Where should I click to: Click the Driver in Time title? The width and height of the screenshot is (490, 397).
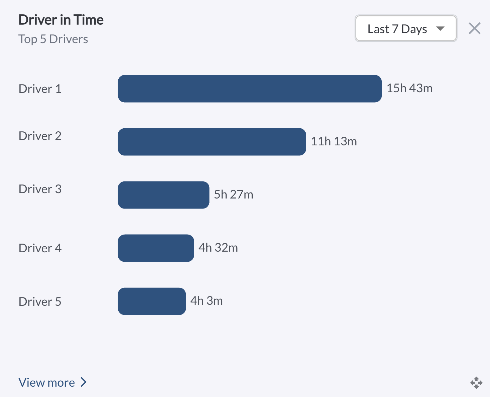click(61, 20)
